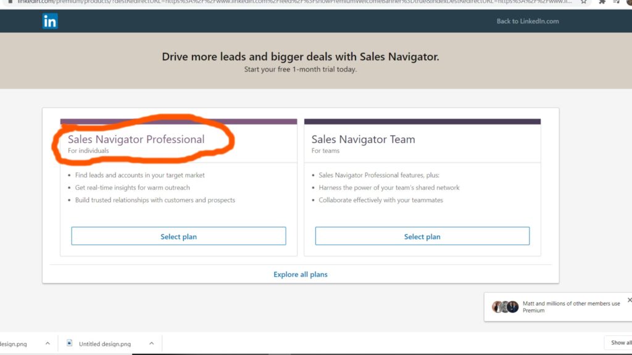Click the LinkedIn logo in the header
The image size is (632, 355).
tap(50, 21)
